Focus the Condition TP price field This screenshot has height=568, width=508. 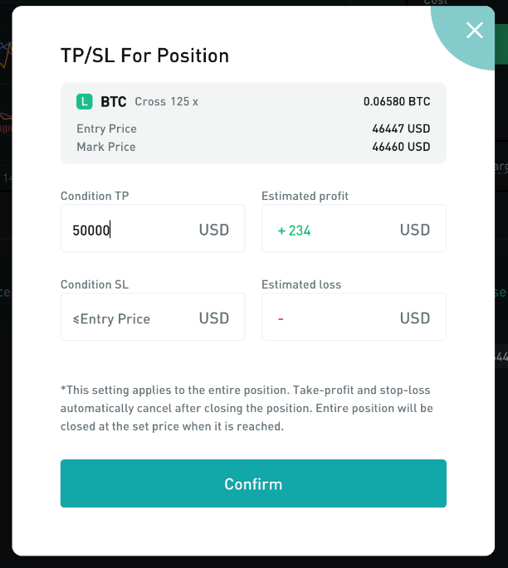point(125,230)
